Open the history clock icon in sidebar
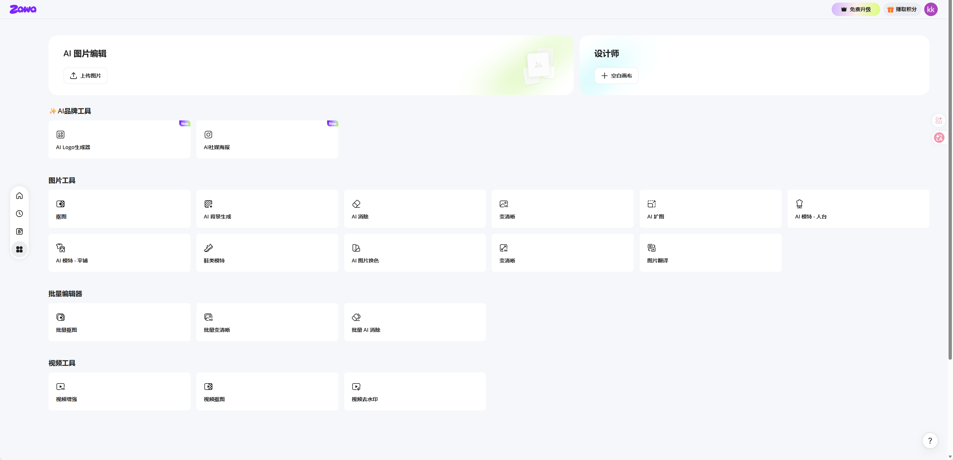 (x=19, y=214)
